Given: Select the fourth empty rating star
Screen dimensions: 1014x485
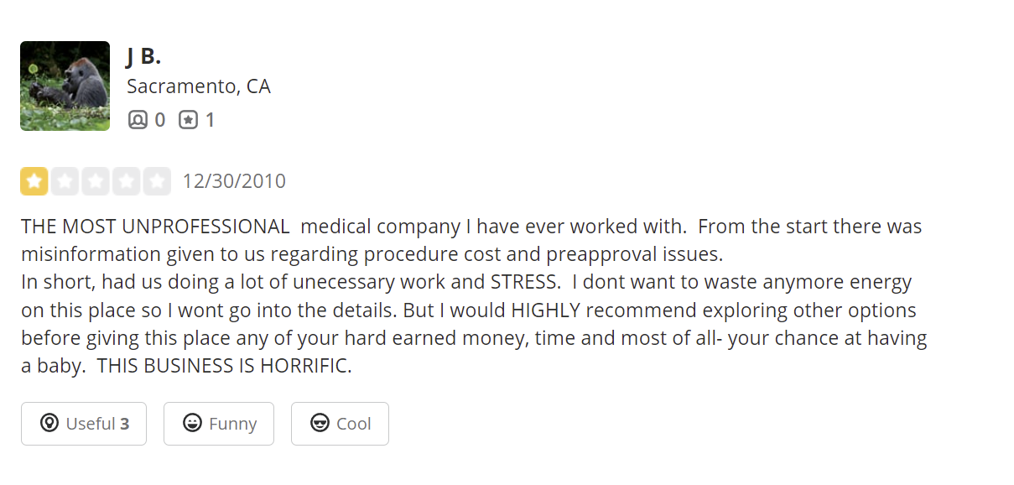Looking at the screenshot, I should click(x=126, y=181).
